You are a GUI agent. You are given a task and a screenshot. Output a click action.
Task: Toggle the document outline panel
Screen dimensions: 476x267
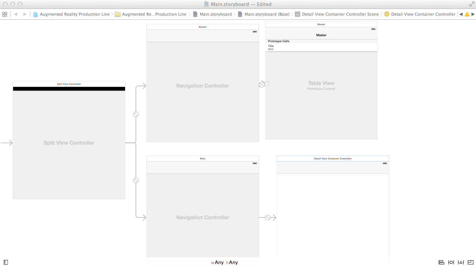coord(6,263)
